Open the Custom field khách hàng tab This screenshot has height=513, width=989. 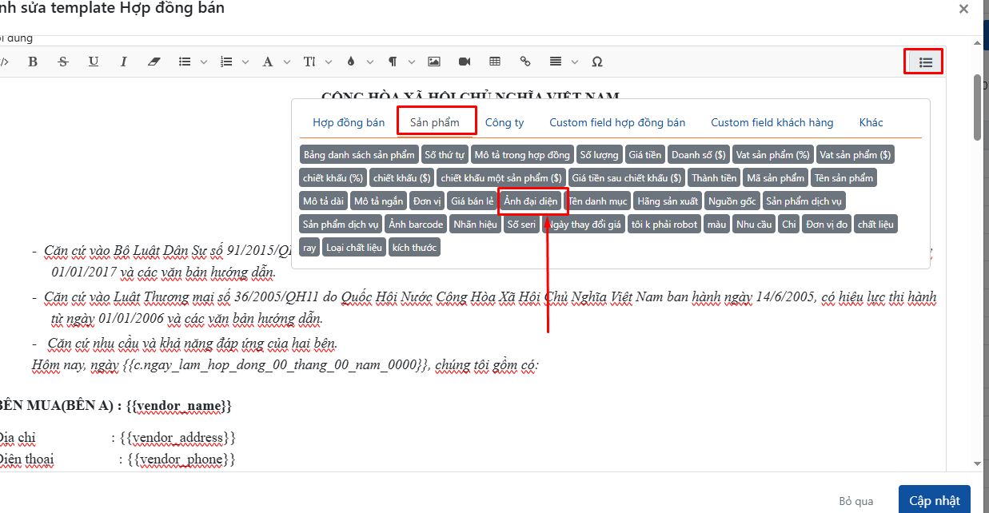(x=772, y=122)
